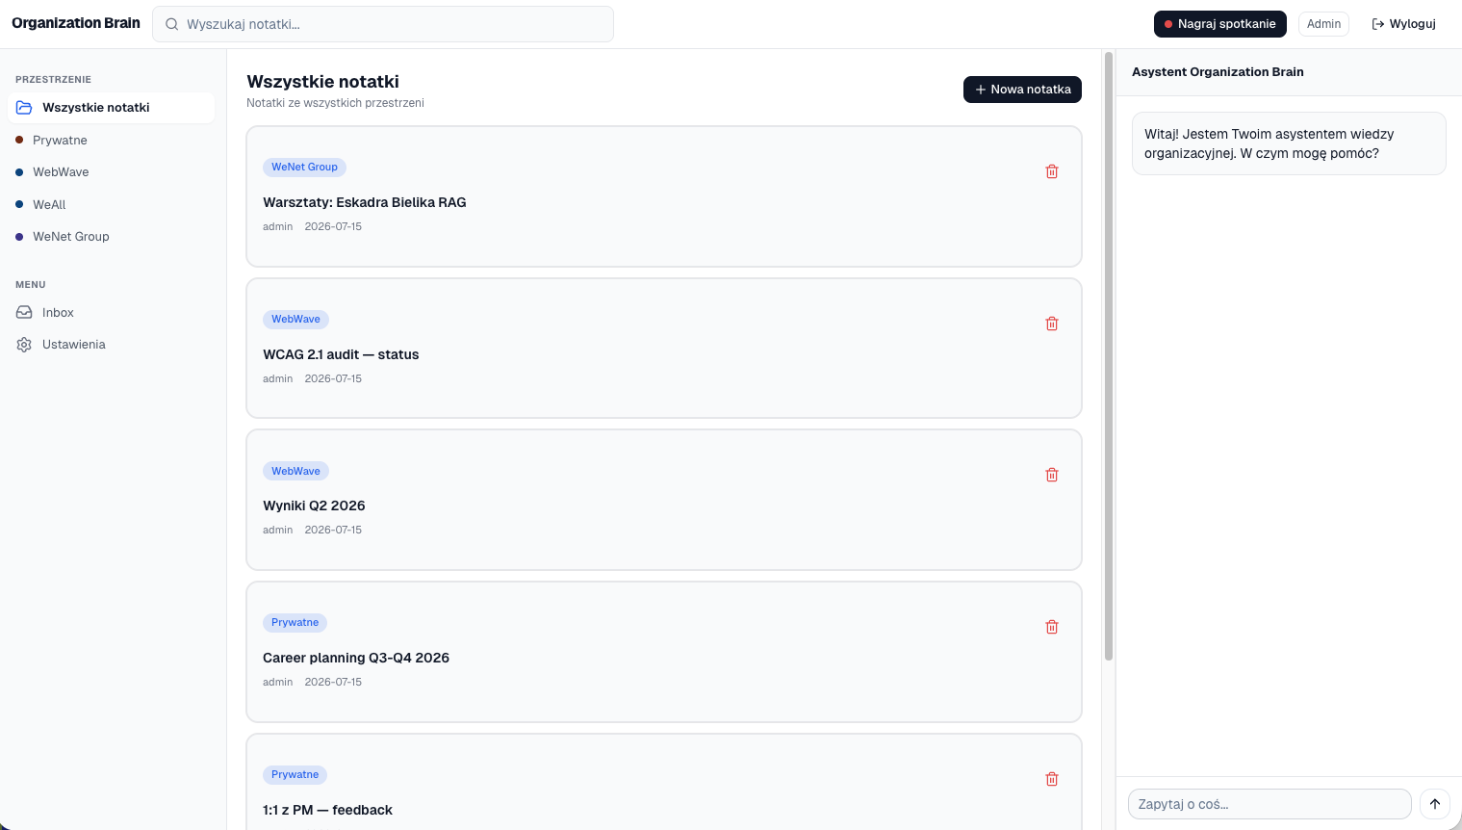This screenshot has width=1462, height=830.
Task: Remove the Career planning Q3-Q4 2026 note
Action: [x=1052, y=627]
